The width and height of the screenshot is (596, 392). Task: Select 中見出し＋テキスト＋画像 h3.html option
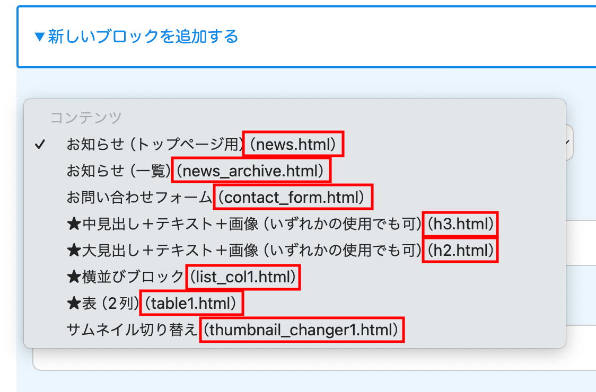click(x=281, y=225)
